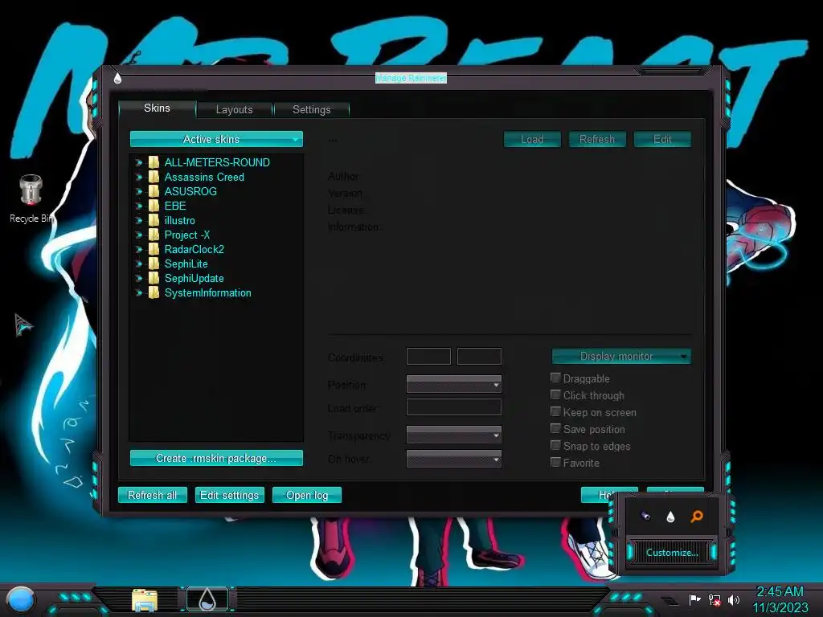Open the Start orb on the taskbar

click(21, 599)
